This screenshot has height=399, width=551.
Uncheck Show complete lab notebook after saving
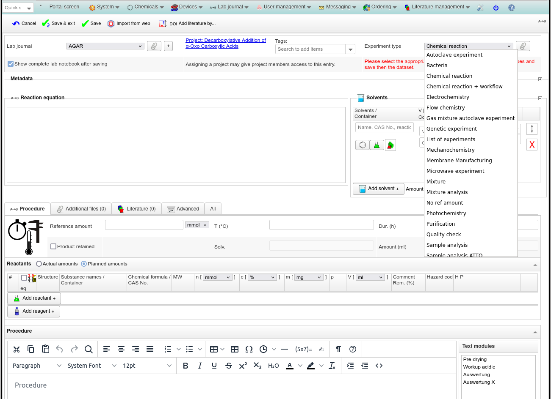coord(11,64)
